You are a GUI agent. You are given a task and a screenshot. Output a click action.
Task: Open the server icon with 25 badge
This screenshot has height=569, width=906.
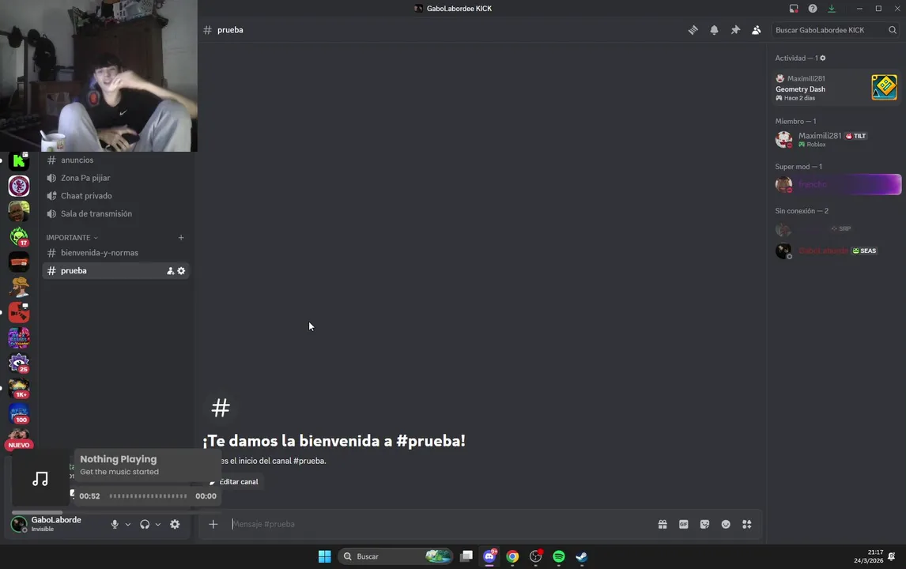click(x=19, y=363)
